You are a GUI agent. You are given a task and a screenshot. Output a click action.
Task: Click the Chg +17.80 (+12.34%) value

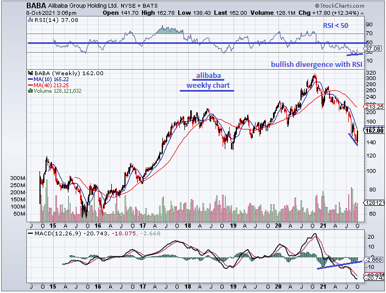(x=328, y=13)
